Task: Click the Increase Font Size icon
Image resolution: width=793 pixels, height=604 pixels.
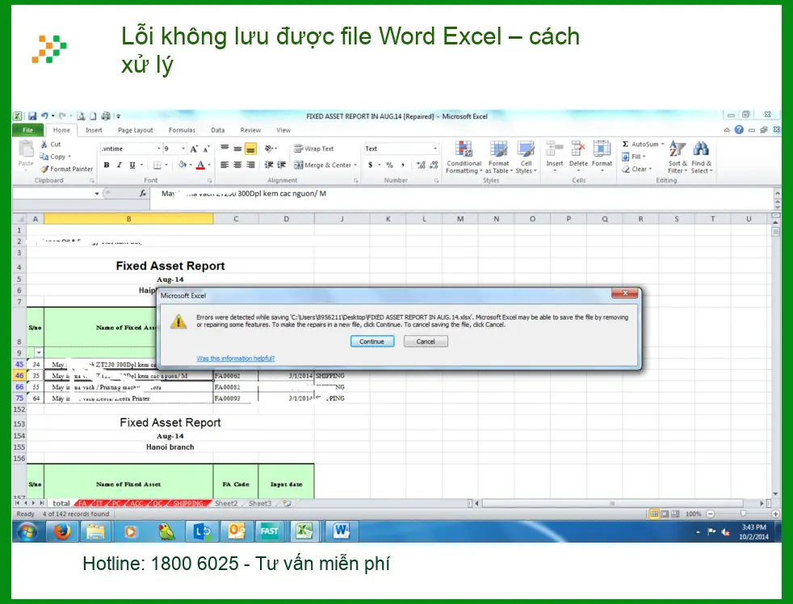Action: tap(194, 149)
